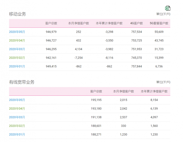Select the 4G客户数 column header
The height and width of the screenshot is (142, 183).
[x=136, y=23]
